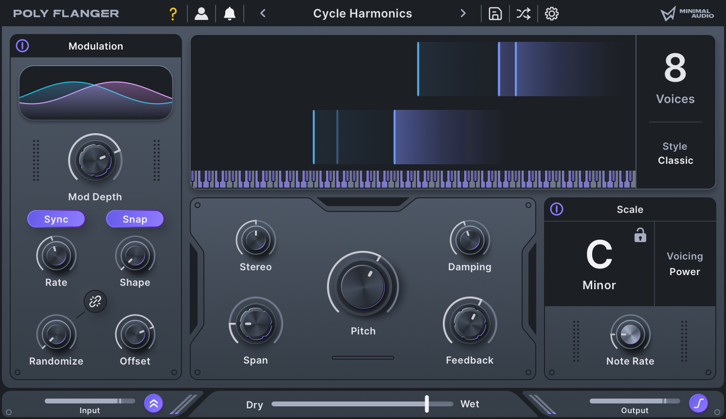726x419 pixels.
Task: Click the link icon between Randomize and Offset
Action: (x=95, y=301)
